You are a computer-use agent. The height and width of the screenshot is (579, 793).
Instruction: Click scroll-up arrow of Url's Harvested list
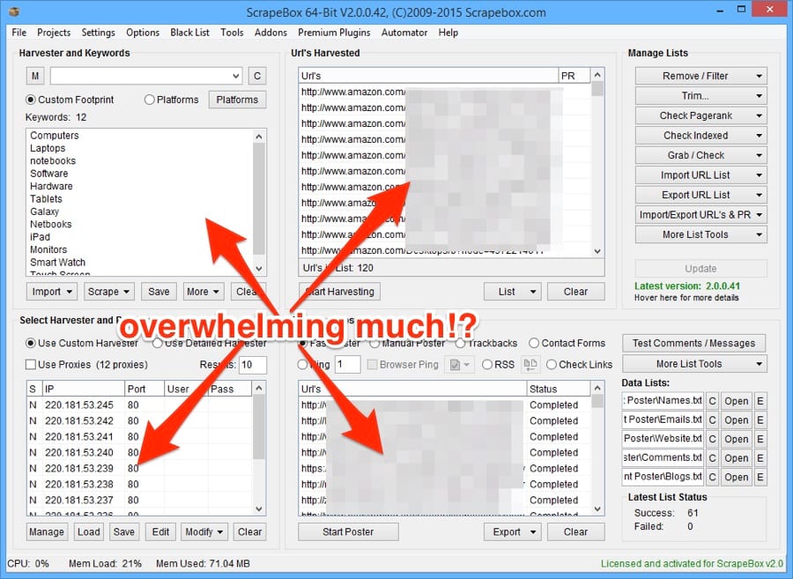click(x=597, y=75)
